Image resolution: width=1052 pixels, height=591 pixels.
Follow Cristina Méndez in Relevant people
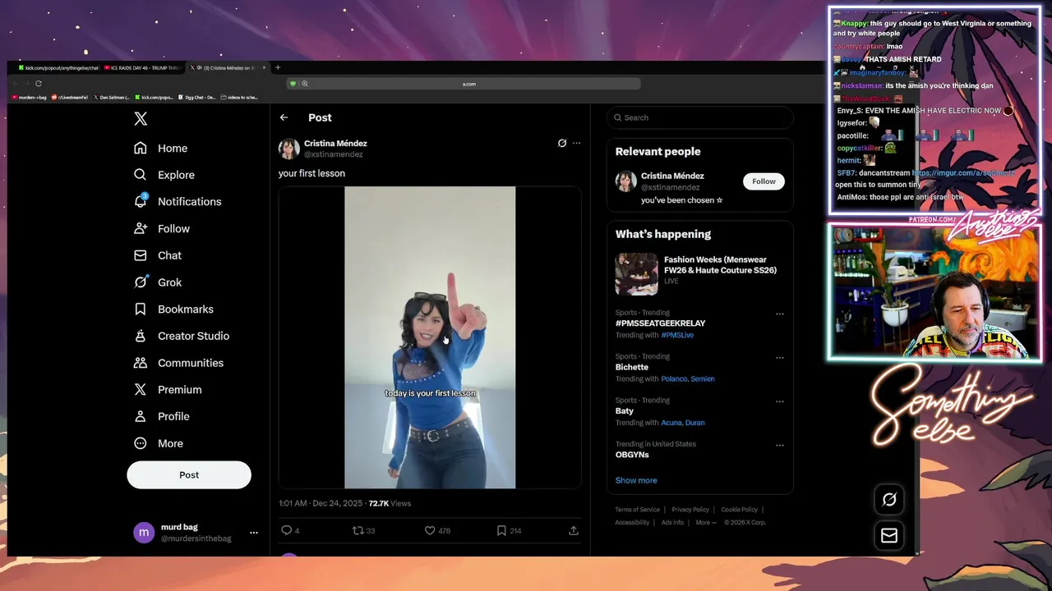click(764, 181)
